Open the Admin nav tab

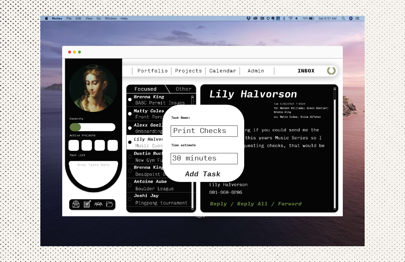(256, 71)
